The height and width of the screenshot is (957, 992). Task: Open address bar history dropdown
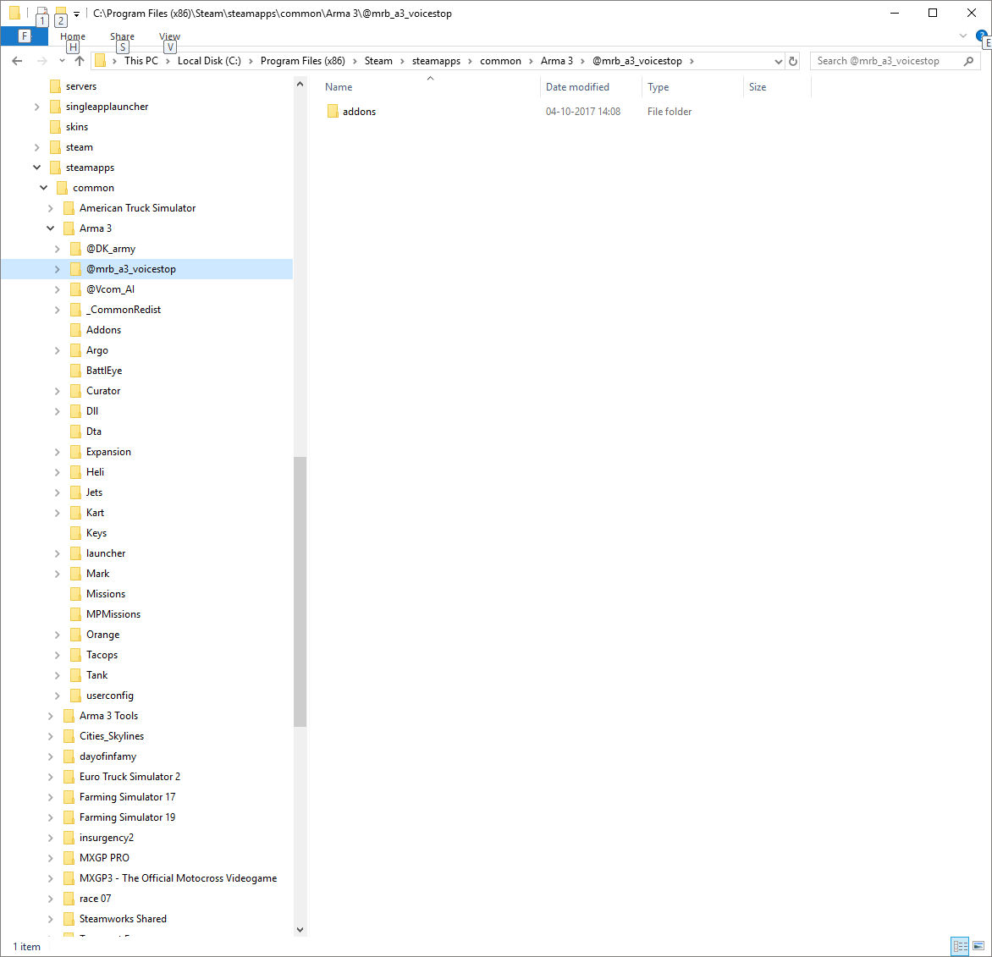point(778,62)
